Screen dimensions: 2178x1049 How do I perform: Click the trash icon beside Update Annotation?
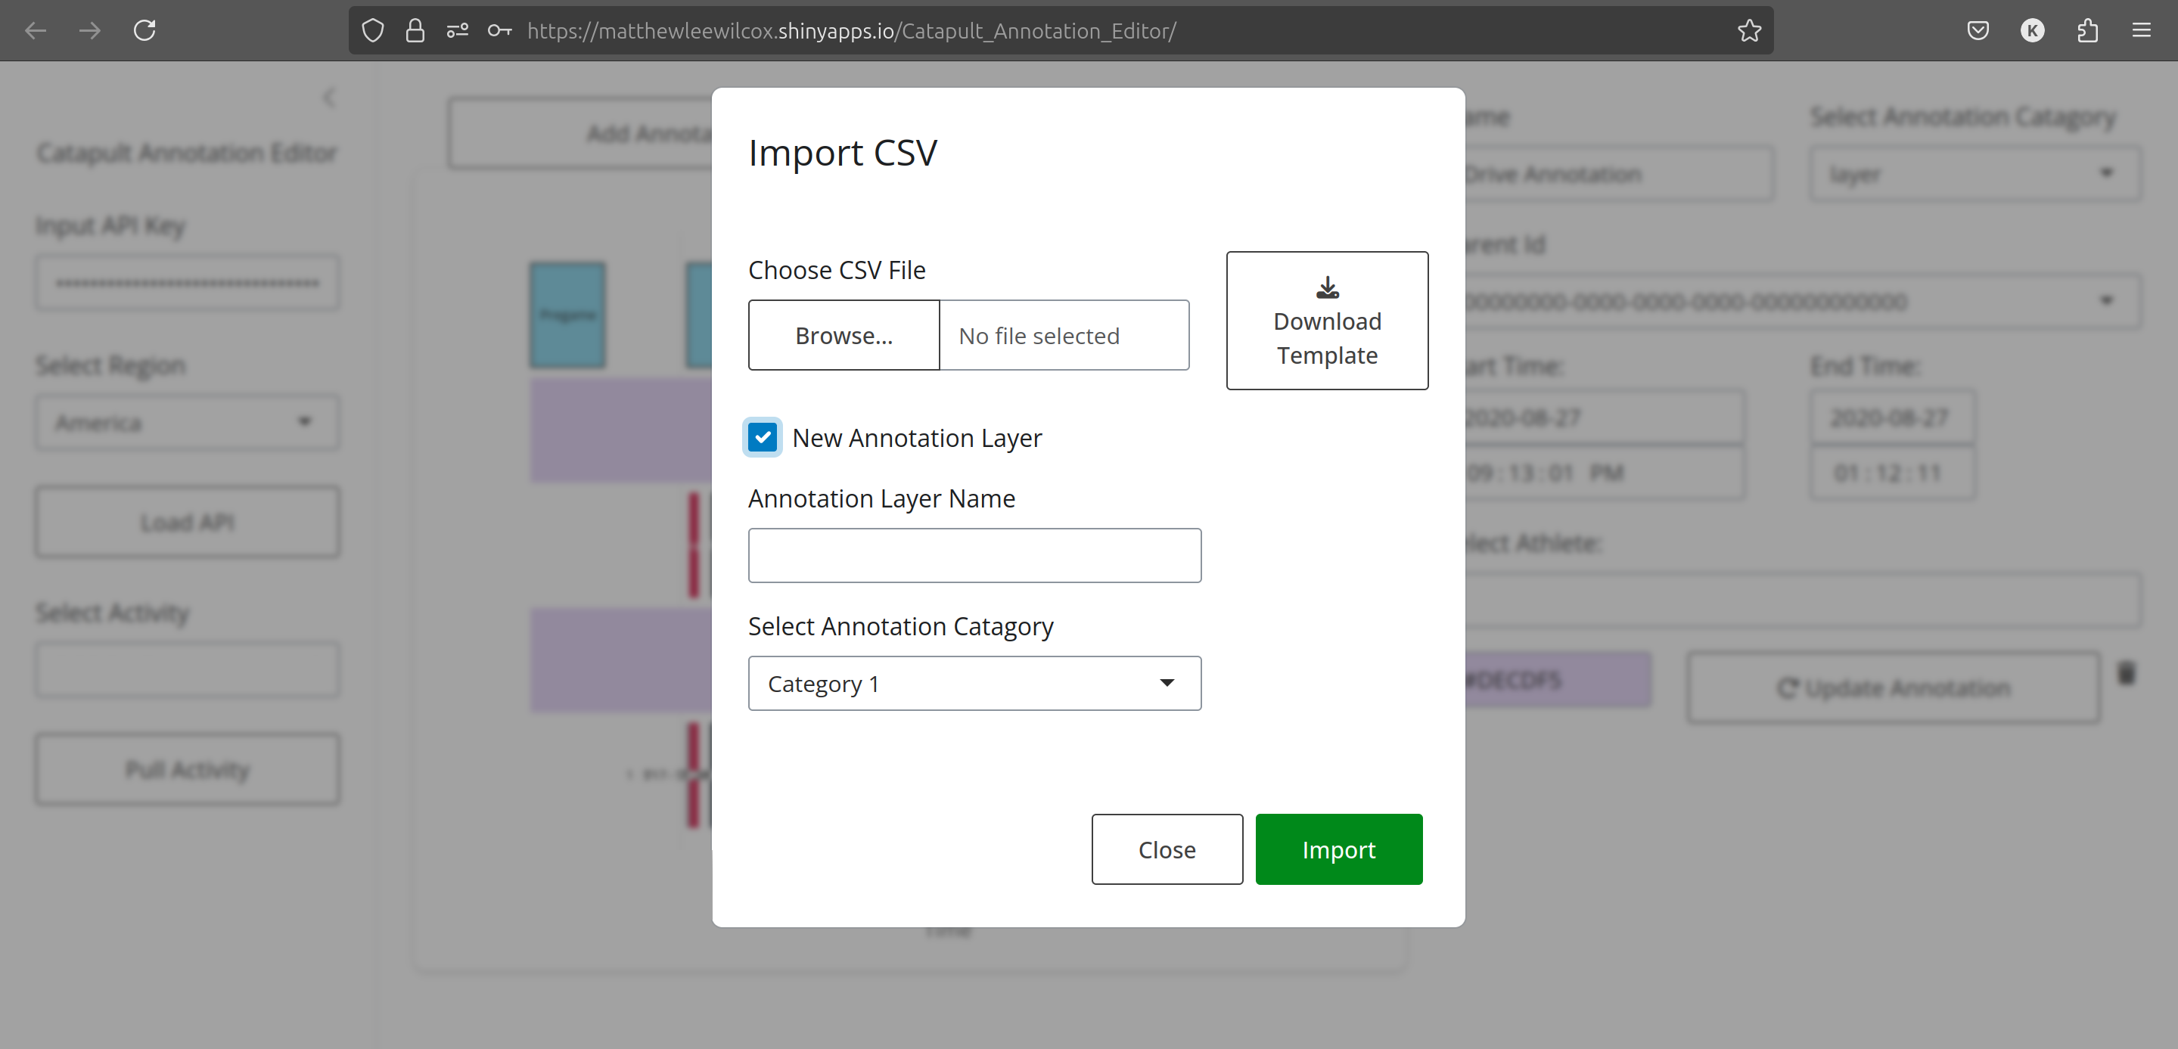[2127, 675]
